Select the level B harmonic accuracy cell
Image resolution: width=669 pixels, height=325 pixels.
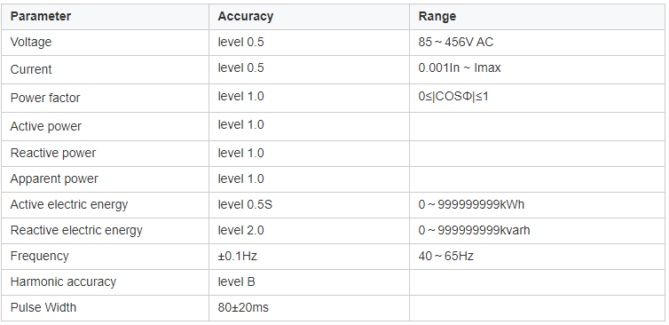click(x=309, y=281)
